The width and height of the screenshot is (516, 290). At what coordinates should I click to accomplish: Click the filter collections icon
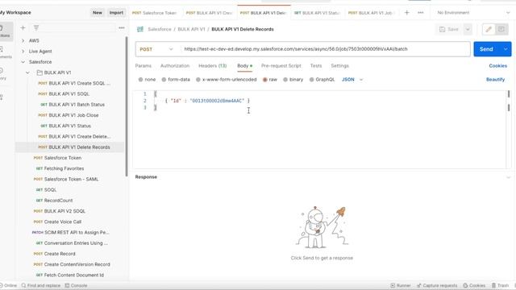(36, 28)
